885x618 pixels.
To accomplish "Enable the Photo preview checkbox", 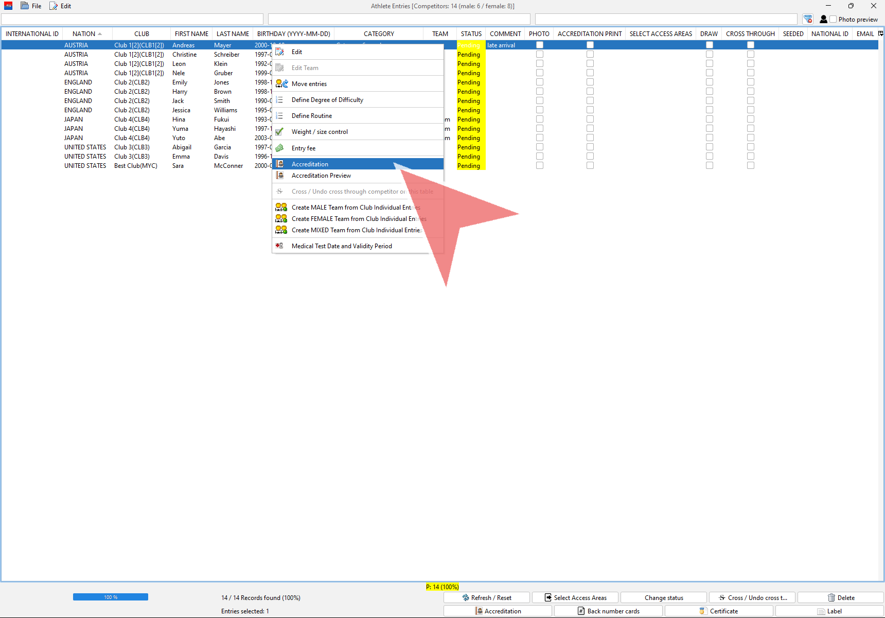I will pyautogui.click(x=833, y=20).
